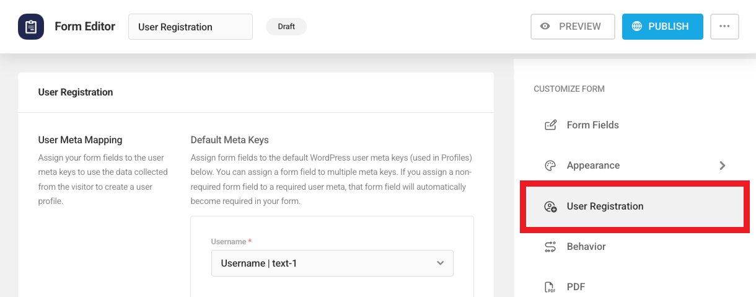Open the Username field mapping dropdown
The height and width of the screenshot is (297, 756).
[332, 264]
